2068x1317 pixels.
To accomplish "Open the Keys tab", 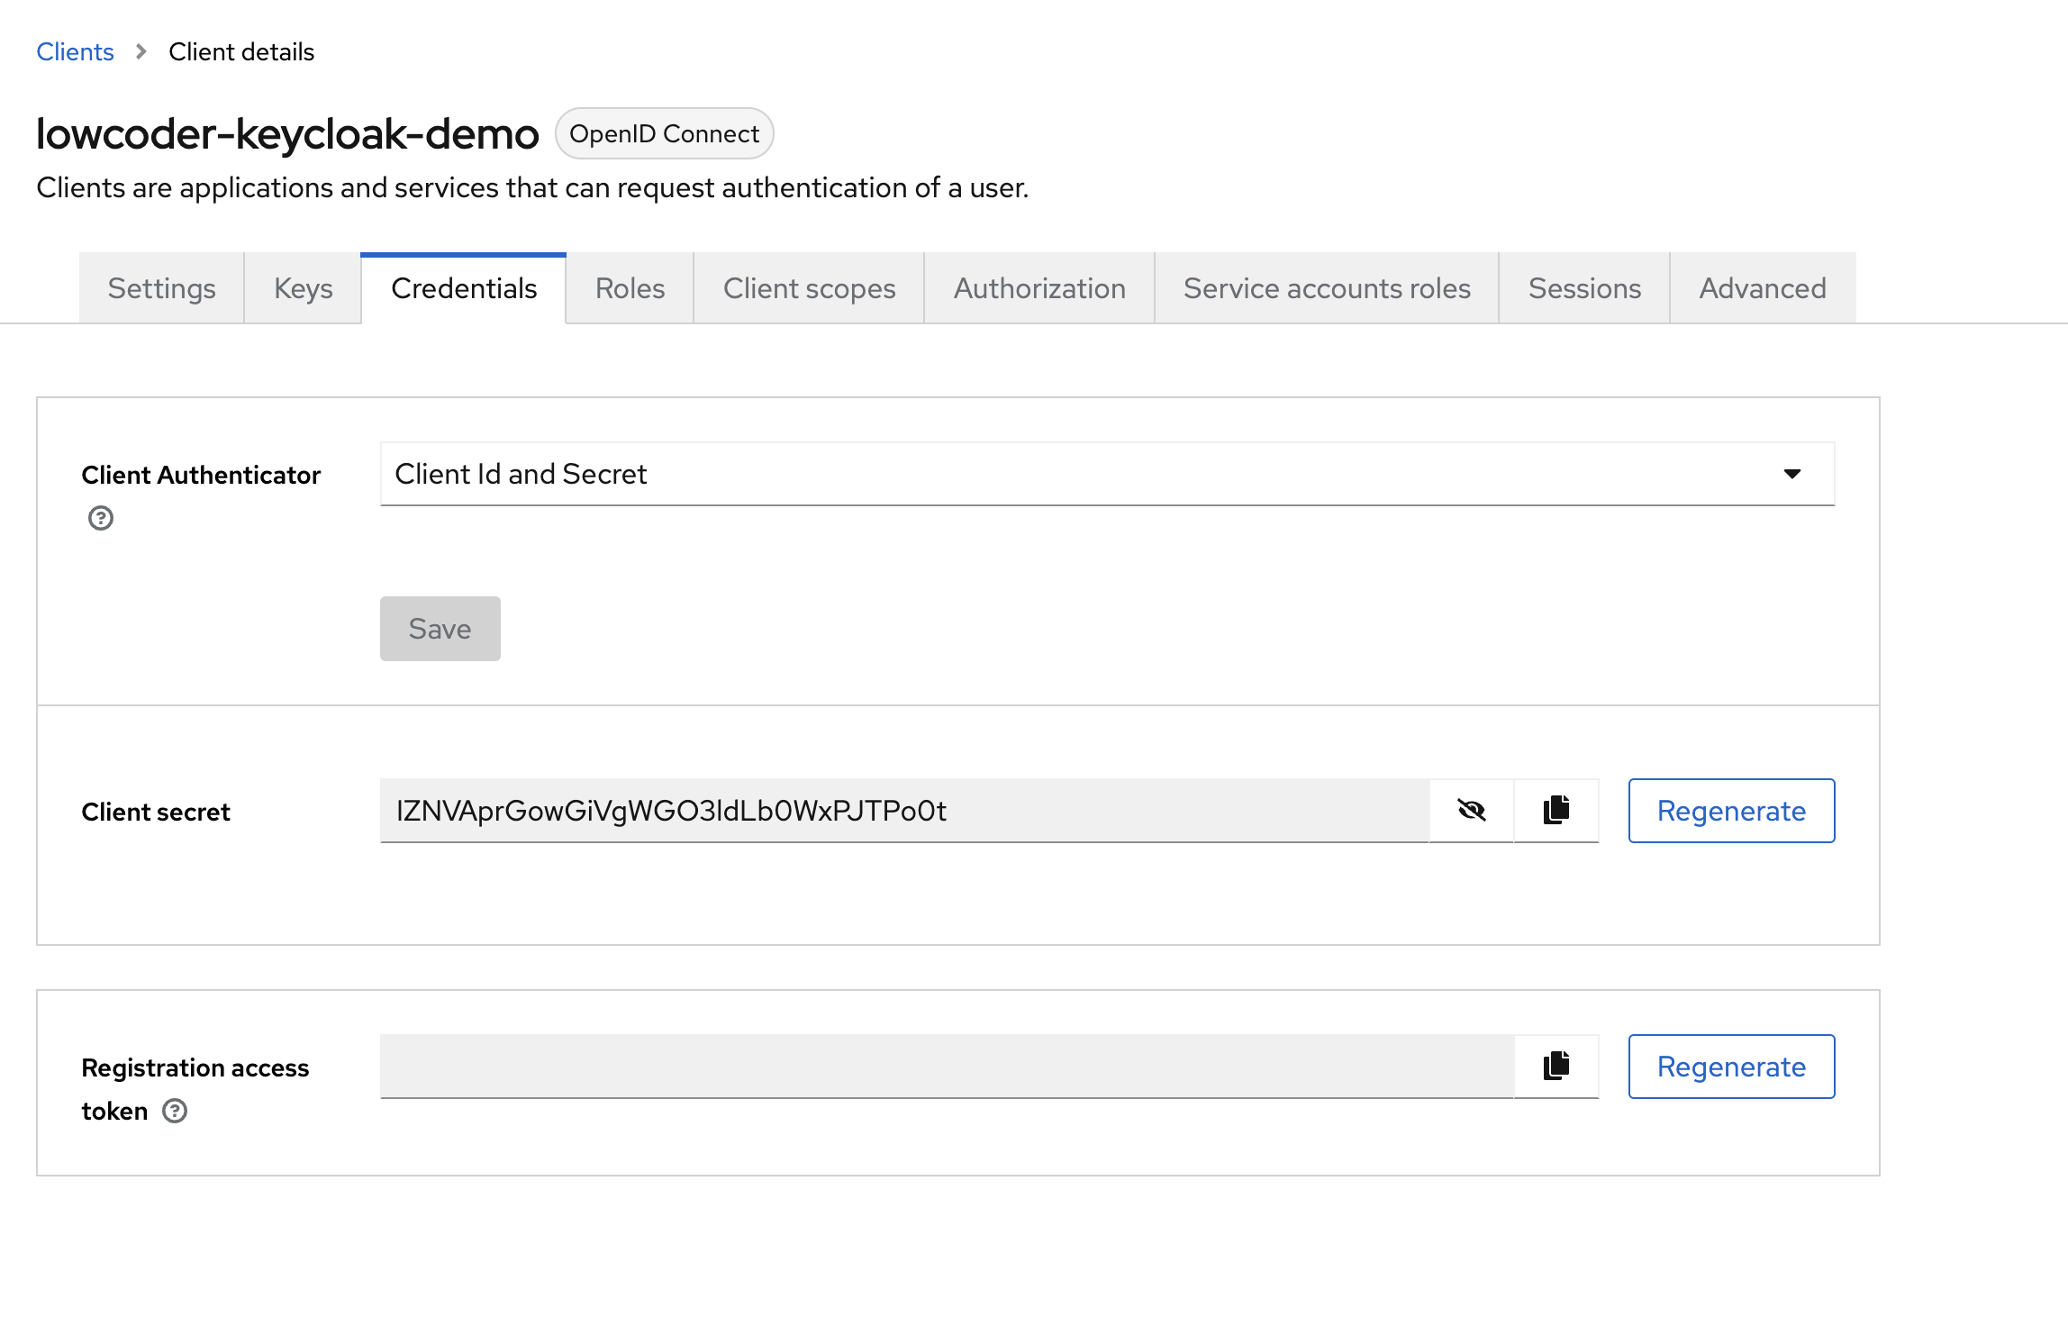I will 303,288.
